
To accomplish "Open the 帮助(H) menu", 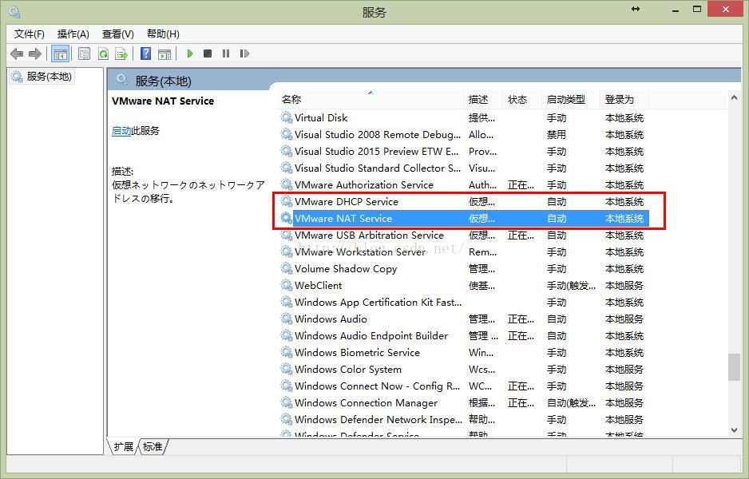I will 163,34.
